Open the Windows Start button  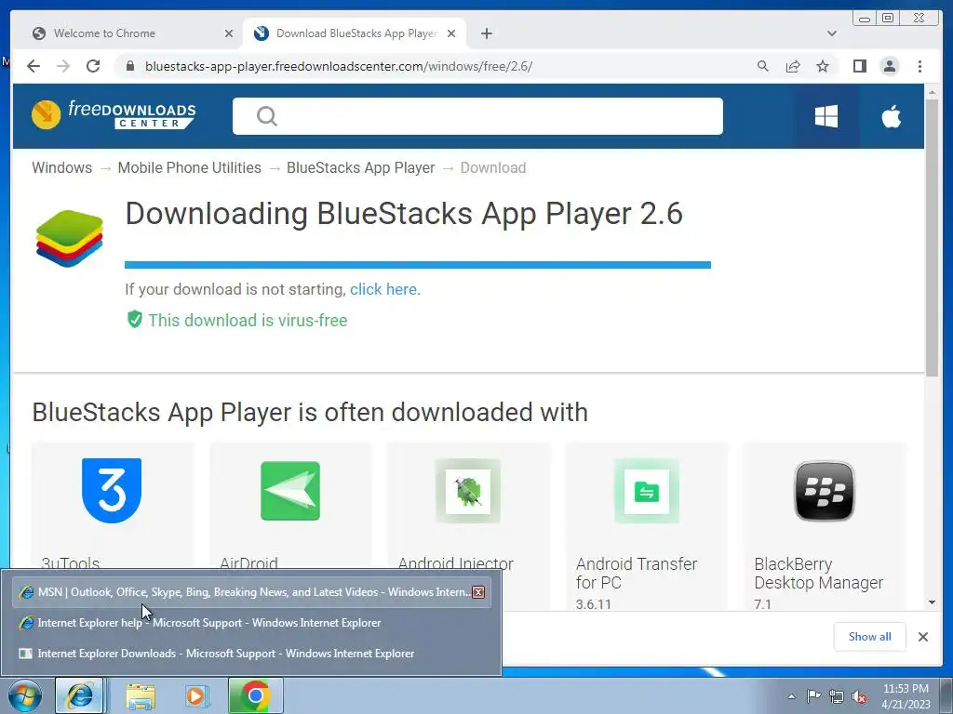click(25, 696)
